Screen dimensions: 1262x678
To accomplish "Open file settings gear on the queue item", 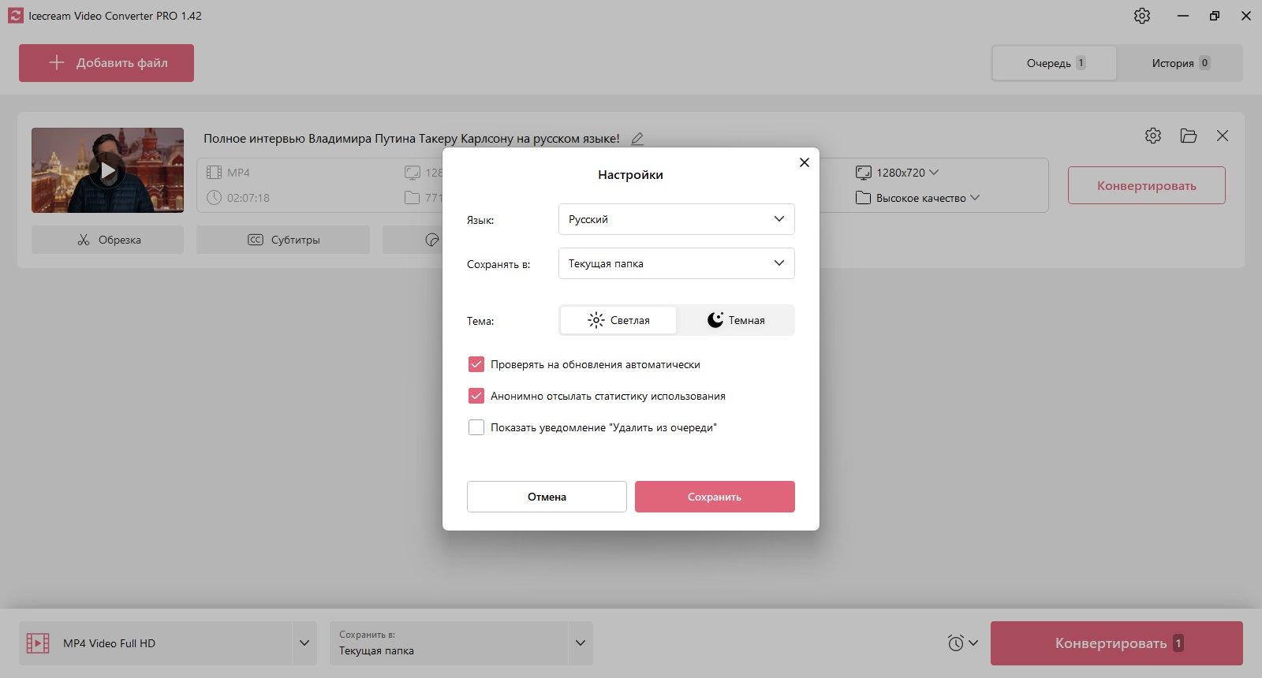I will click(x=1153, y=136).
